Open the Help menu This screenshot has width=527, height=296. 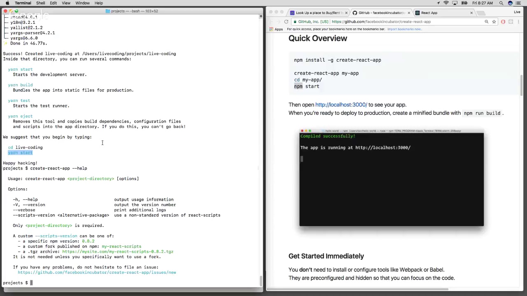(x=99, y=3)
